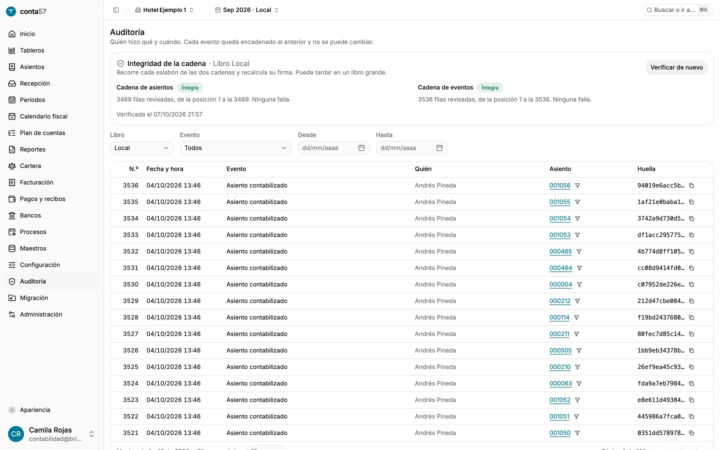Screen dimensions: 720x450
Task: Open Bancos section in sidebar
Action: (x=52, y=215)
